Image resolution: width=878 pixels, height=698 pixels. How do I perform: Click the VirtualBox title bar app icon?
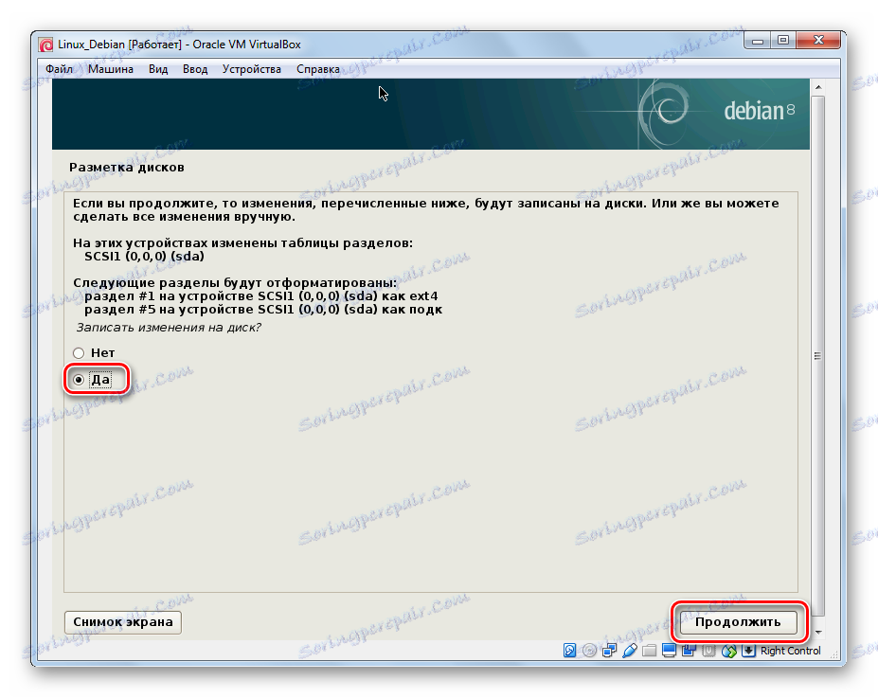click(x=45, y=45)
